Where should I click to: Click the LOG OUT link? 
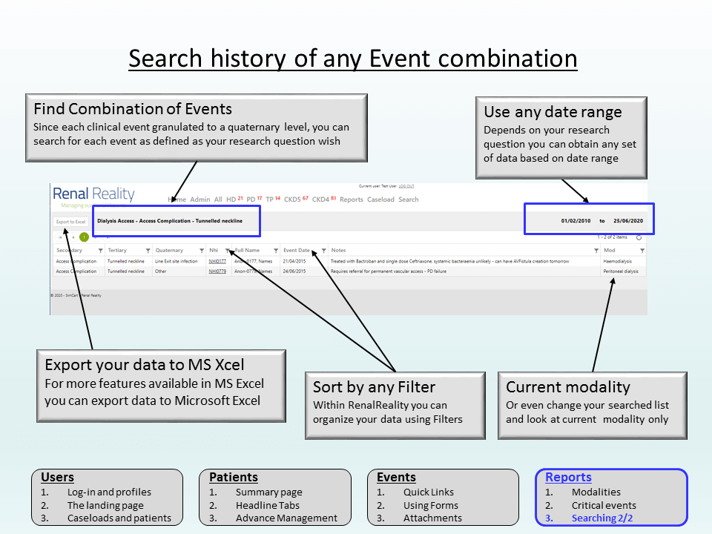click(x=406, y=186)
